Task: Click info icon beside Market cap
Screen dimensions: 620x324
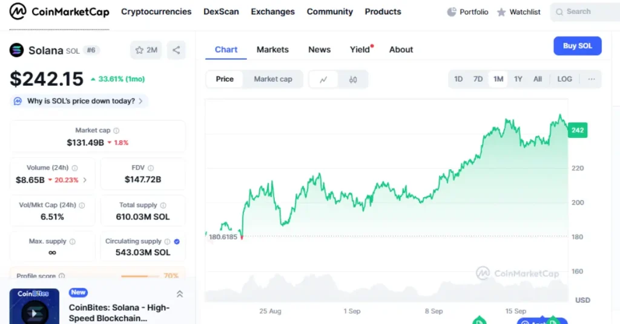Action: coord(116,131)
